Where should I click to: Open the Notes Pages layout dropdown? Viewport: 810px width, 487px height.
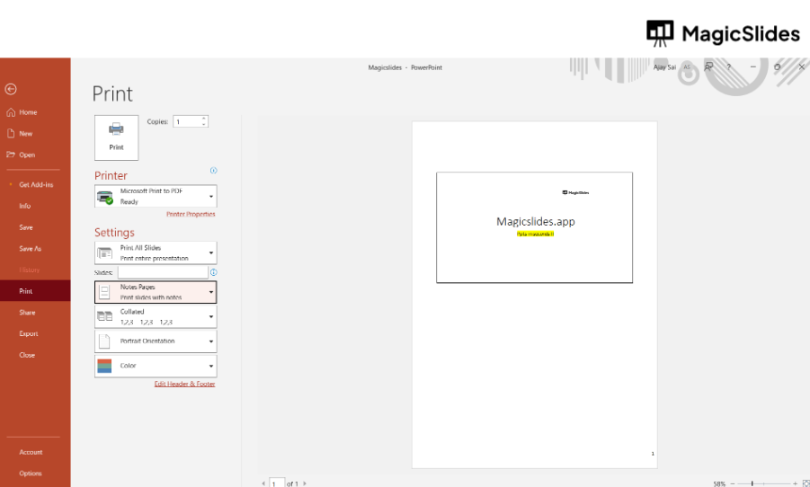tap(156, 292)
